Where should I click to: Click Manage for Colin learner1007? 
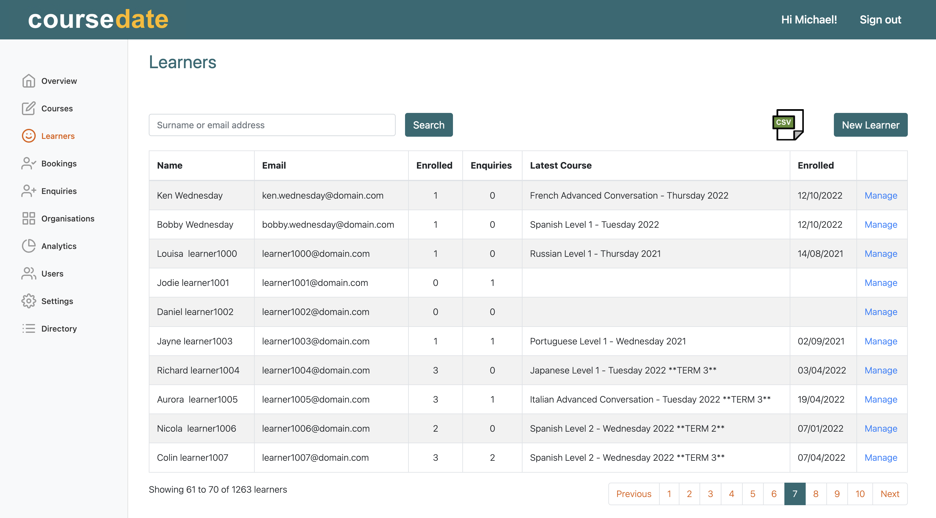pos(881,457)
